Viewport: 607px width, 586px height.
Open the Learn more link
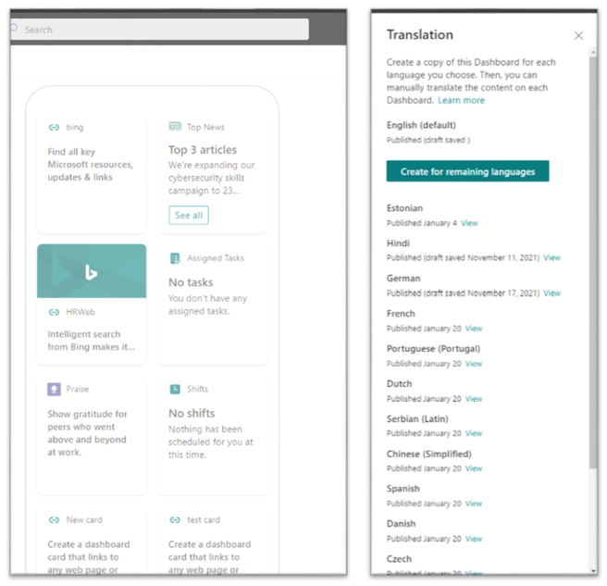coord(461,100)
